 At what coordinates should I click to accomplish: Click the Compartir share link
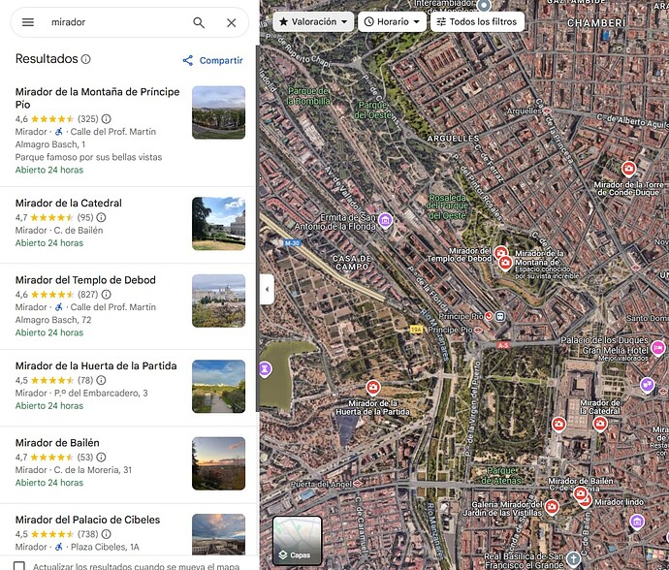tap(212, 60)
